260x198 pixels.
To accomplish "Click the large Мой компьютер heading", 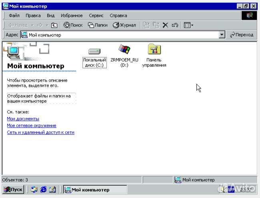I will pos(36,66).
